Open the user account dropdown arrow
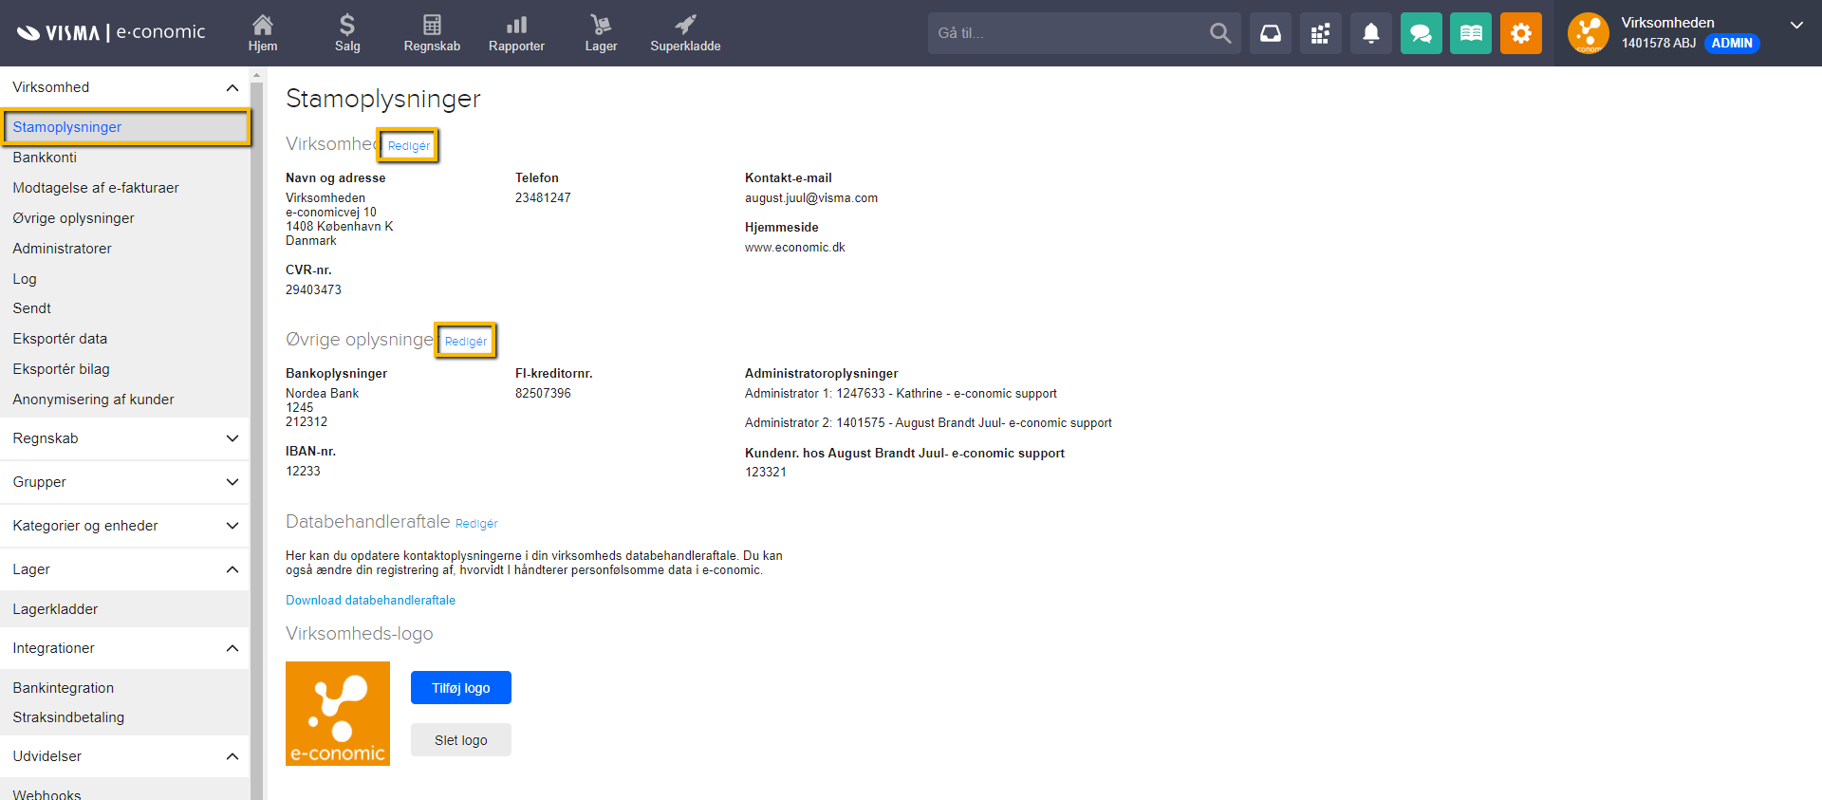Screen dimensions: 1822x800 (x=1795, y=26)
